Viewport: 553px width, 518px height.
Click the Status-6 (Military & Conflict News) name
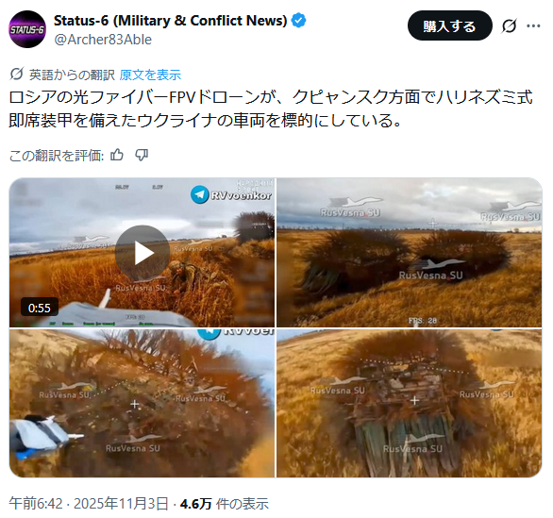[171, 21]
